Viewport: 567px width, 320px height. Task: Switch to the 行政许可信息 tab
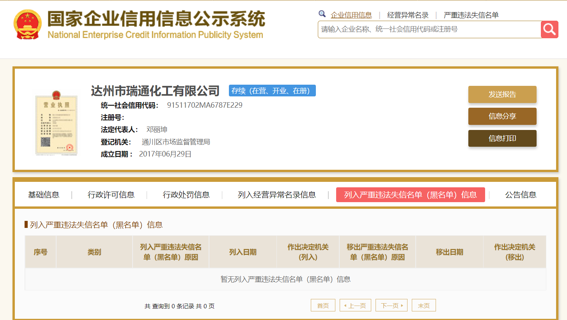(111, 195)
